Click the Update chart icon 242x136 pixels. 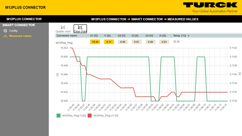pyautogui.click(x=63, y=27)
